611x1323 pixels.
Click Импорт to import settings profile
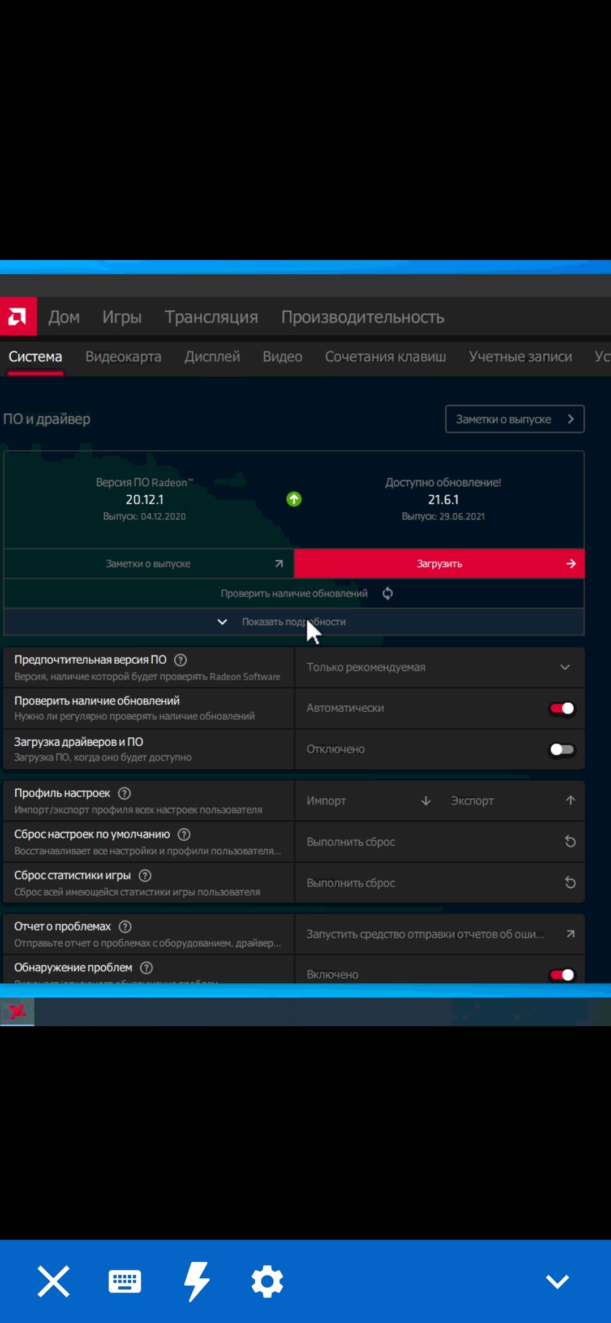368,801
